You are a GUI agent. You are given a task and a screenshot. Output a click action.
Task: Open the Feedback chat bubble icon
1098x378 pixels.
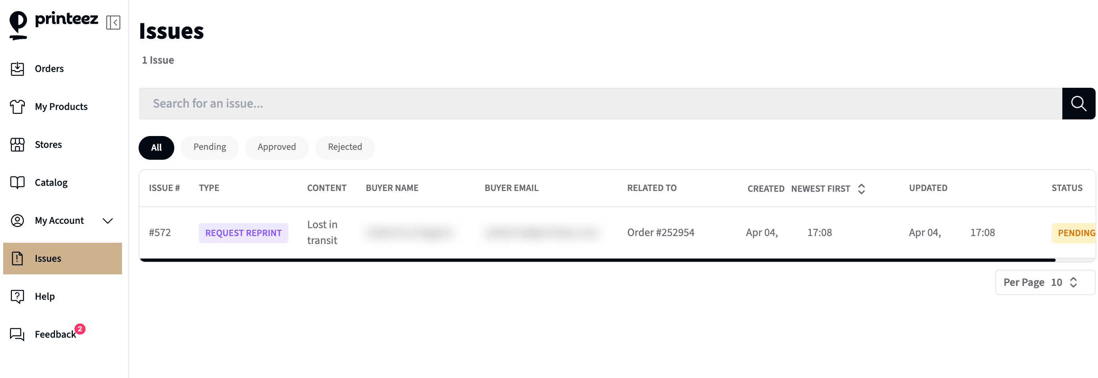[17, 334]
